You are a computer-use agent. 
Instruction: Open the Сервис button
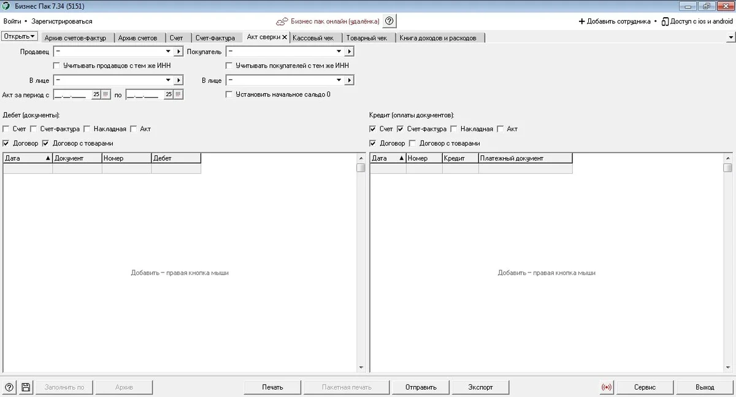pyautogui.click(x=645, y=387)
